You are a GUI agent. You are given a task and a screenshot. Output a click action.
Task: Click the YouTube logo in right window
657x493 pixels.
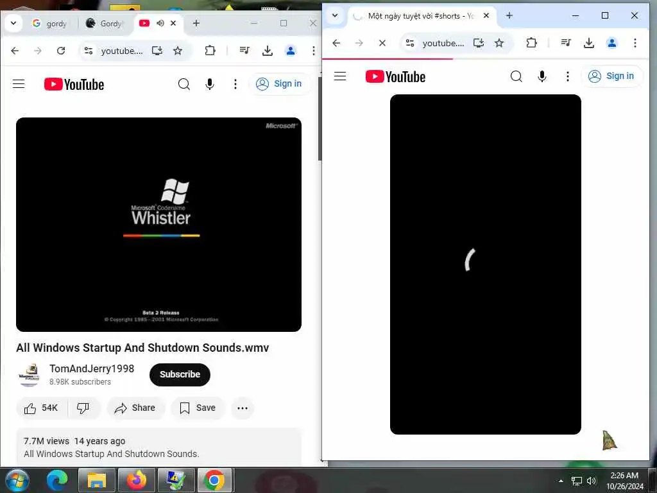coord(395,77)
